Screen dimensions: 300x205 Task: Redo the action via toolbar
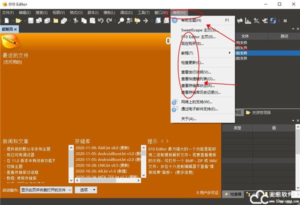click(109, 20)
